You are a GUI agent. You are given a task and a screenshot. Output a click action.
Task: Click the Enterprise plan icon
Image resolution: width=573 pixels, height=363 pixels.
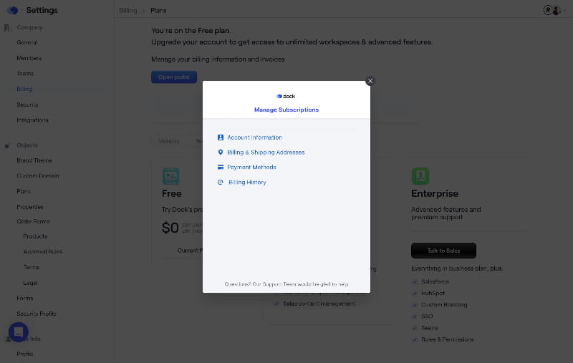point(420,175)
